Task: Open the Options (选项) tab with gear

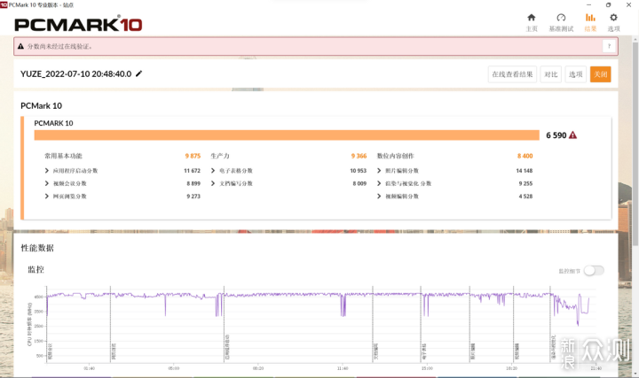Action: click(613, 23)
